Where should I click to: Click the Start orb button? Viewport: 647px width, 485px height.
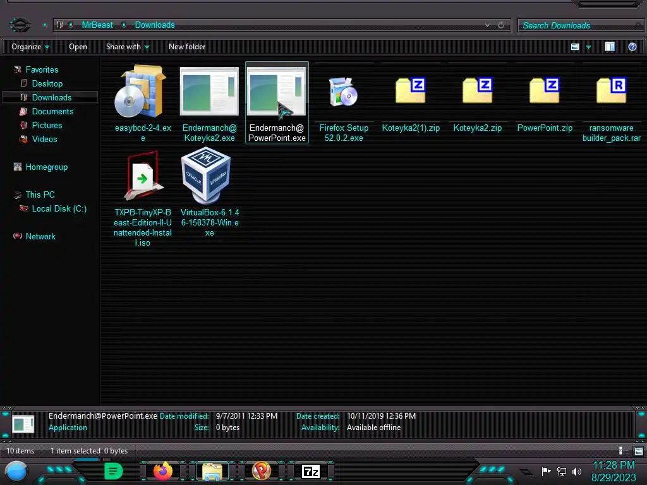(16, 471)
